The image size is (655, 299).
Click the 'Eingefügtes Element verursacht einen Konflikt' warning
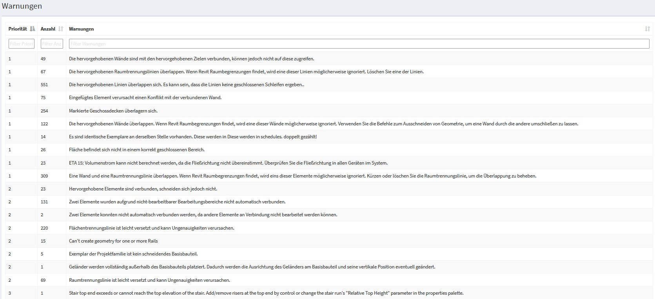coord(145,98)
